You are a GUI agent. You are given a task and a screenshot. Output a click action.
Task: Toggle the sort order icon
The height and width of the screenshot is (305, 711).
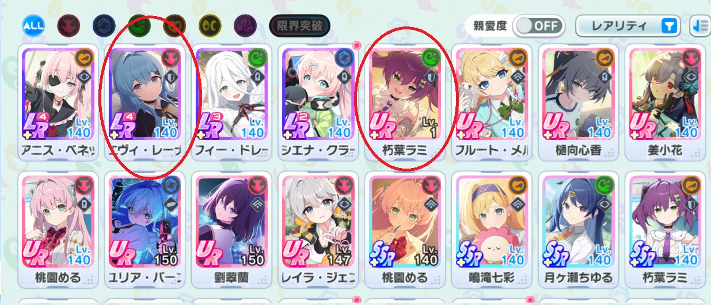pos(700,26)
